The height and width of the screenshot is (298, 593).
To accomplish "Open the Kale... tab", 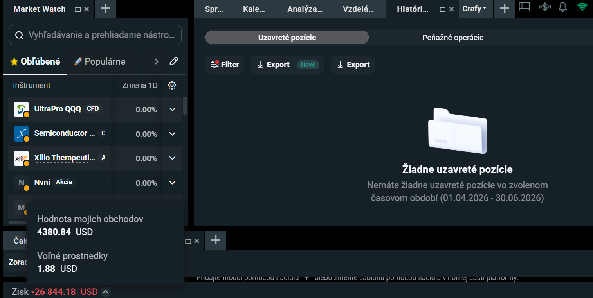I will (254, 9).
